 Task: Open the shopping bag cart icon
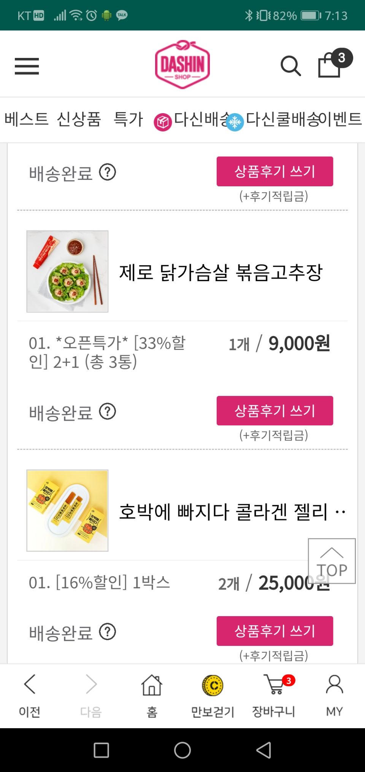(x=330, y=65)
